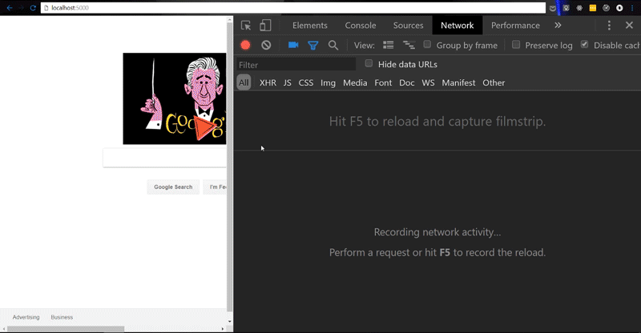
Task: Open network search magnifier icon
Action: point(333,46)
